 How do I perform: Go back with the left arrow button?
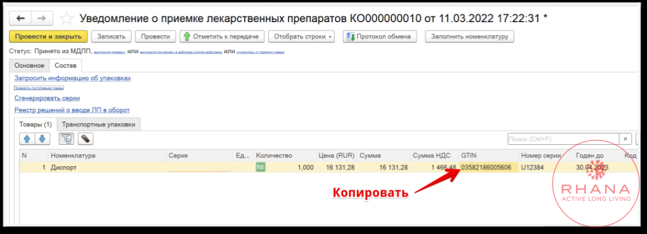click(20, 18)
